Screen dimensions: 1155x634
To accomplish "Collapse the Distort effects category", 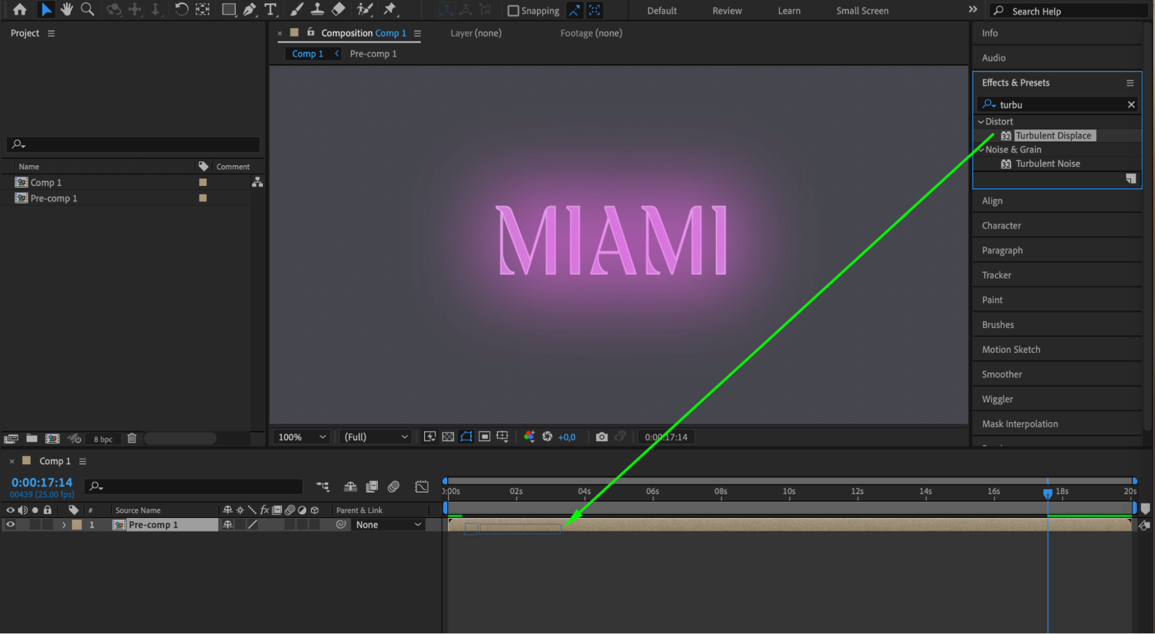I will (981, 122).
